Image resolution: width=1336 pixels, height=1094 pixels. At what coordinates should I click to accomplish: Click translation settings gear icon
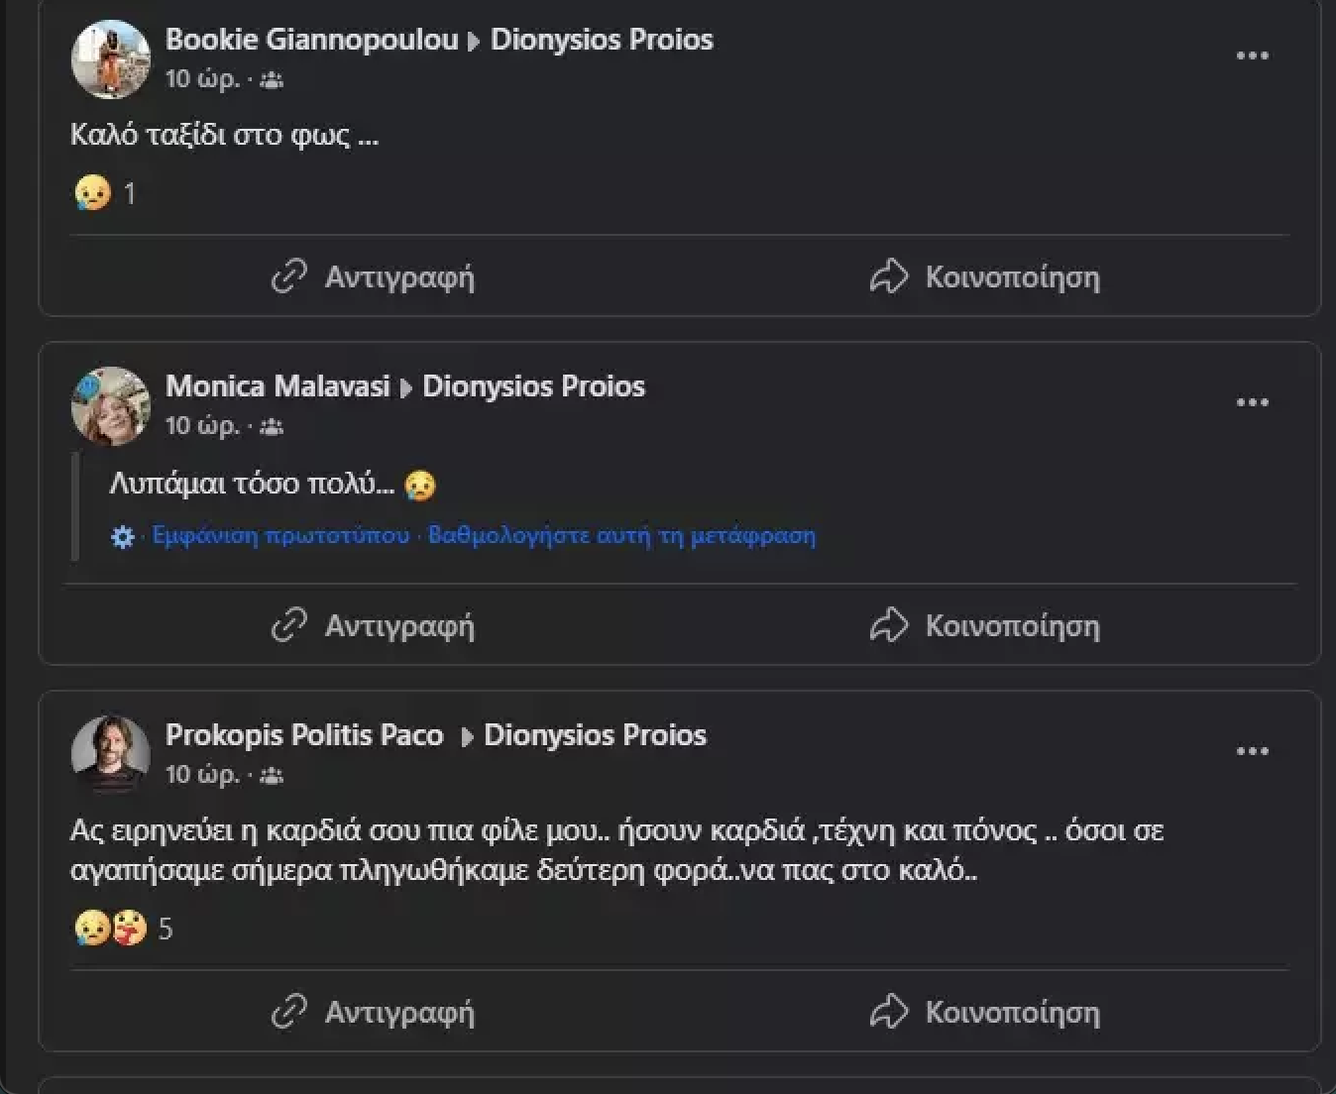pos(123,537)
